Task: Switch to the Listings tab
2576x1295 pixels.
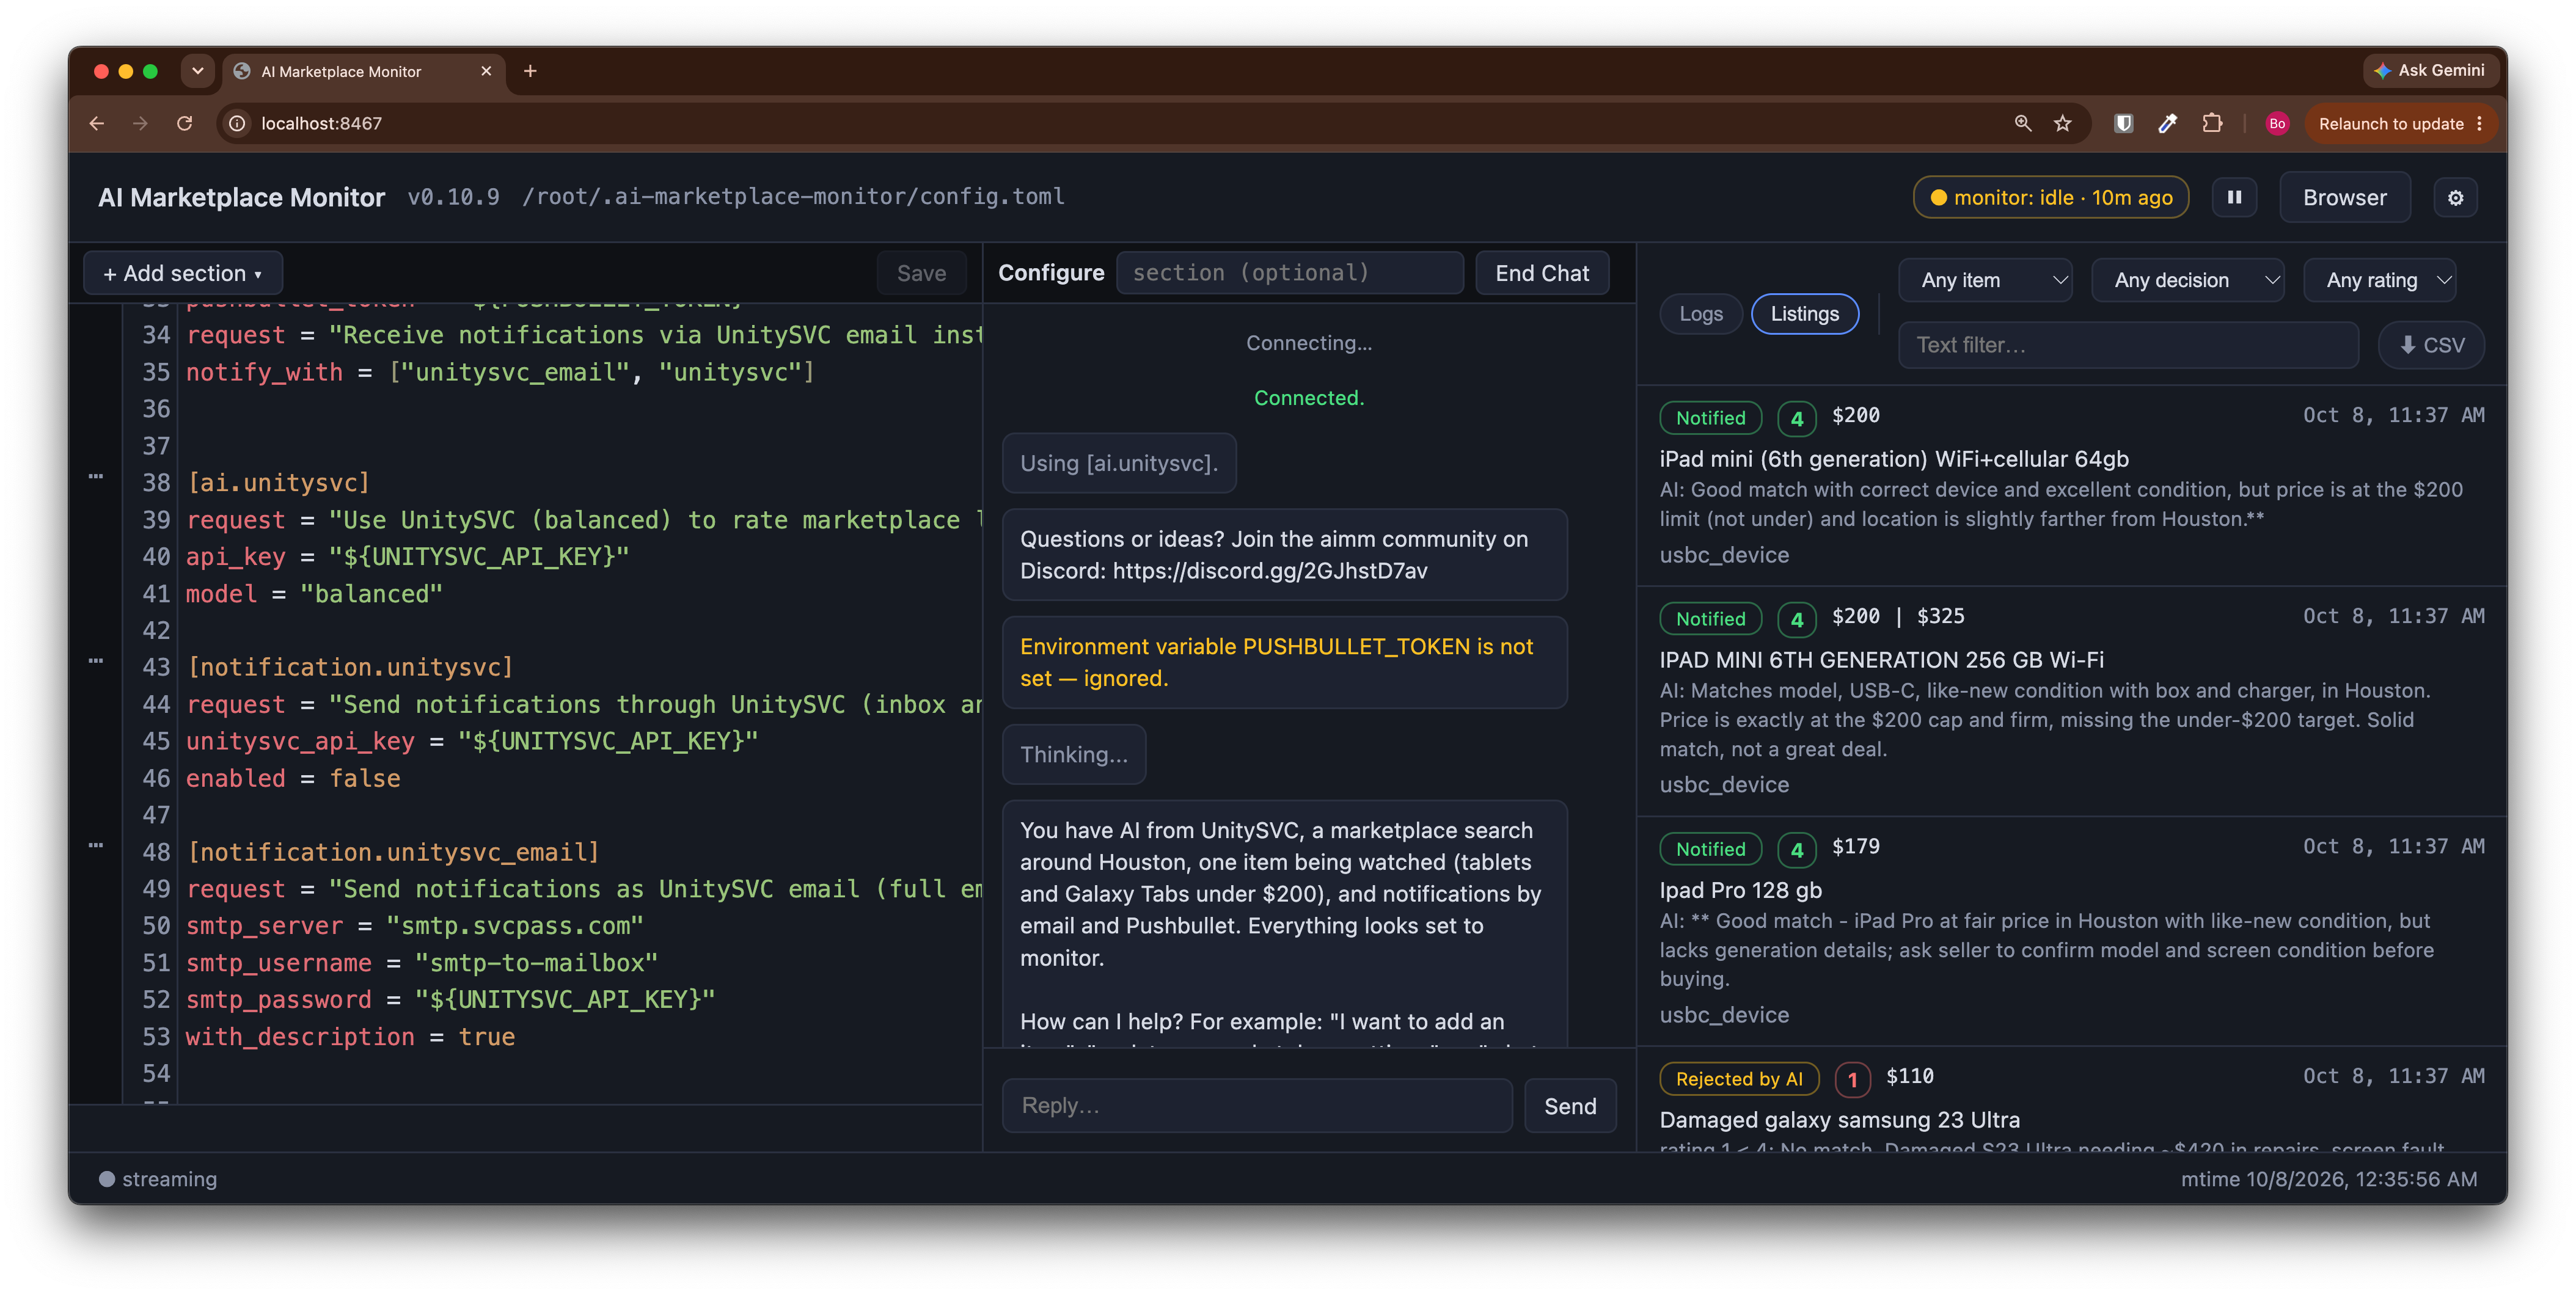Action: pos(1805,314)
